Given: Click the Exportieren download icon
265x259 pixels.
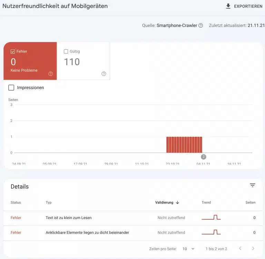Looking at the screenshot, I should tap(228, 6).
